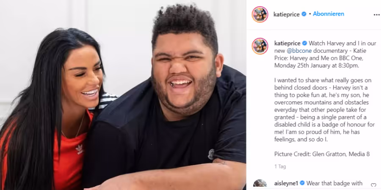Image resolution: width=381 pixels, height=190 pixels.
Task: Click katieprice username in the post header
Action: (287, 14)
